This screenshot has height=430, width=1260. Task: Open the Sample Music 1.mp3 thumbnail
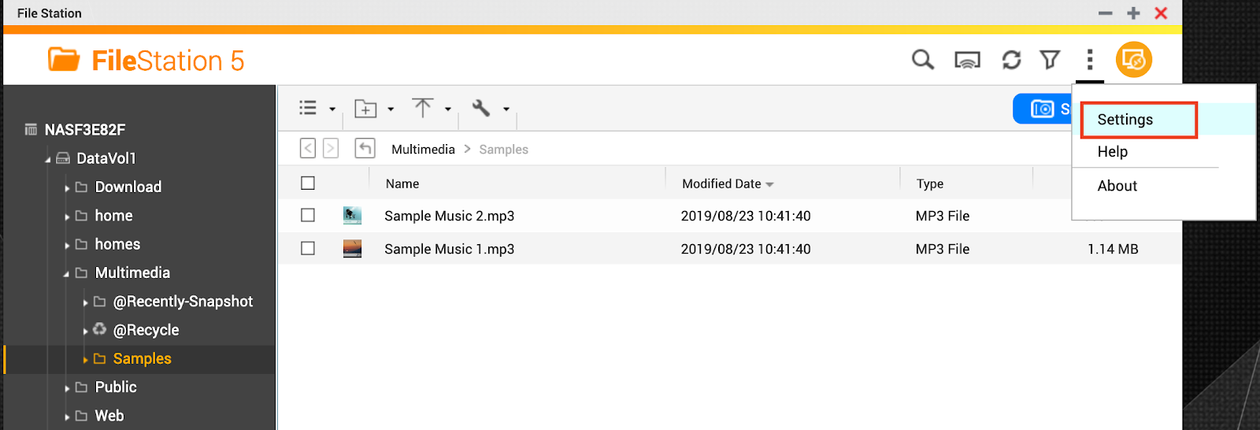pyautogui.click(x=352, y=249)
